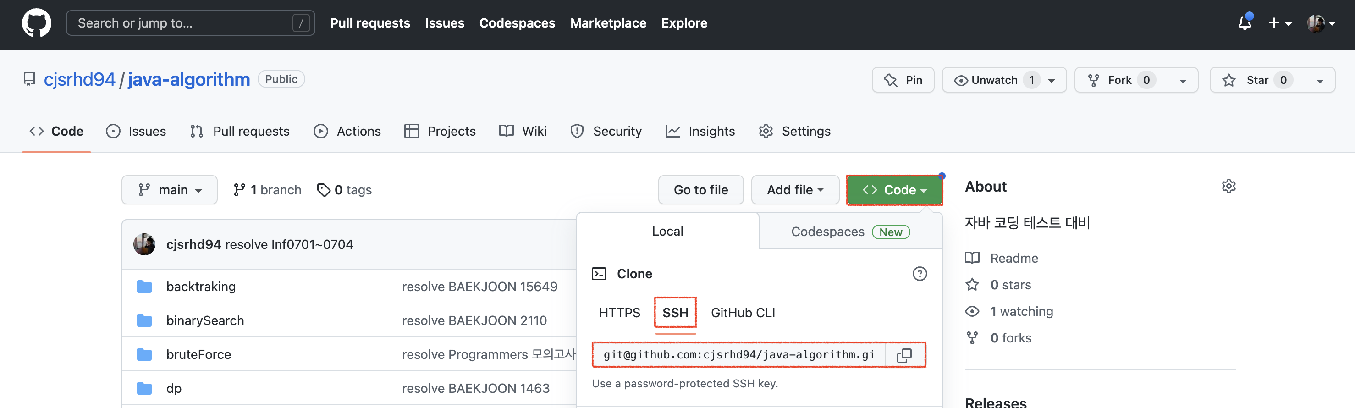Switch to Codespaces tab in clone popup

tap(850, 232)
